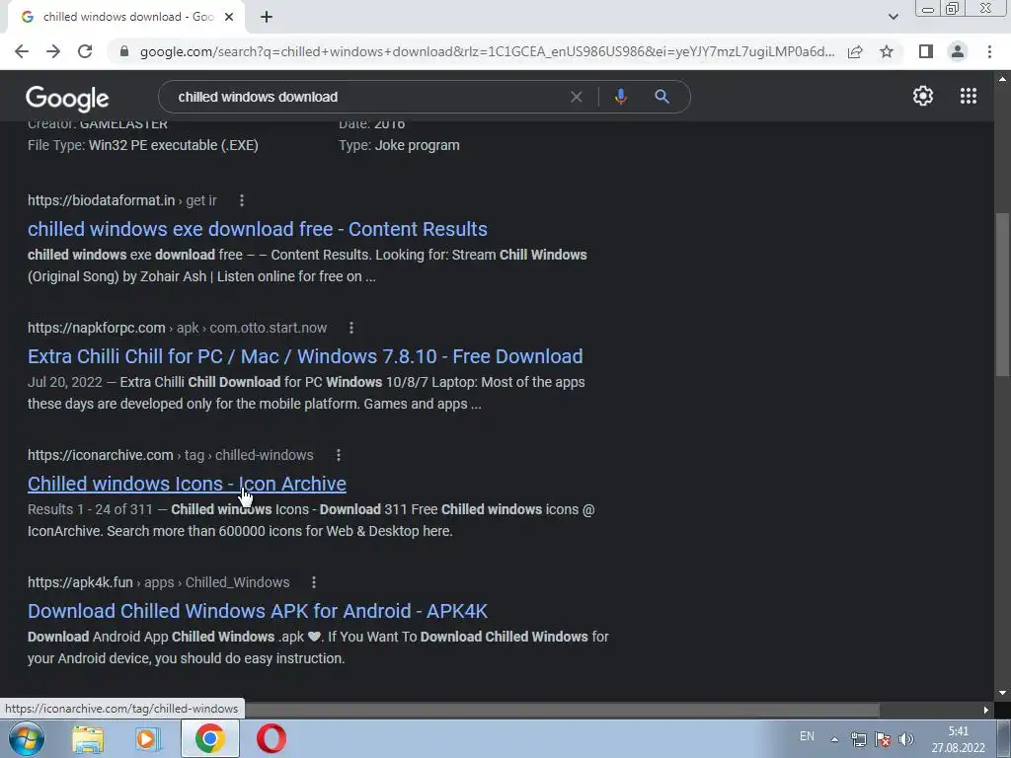
Task: Click the page scroll-down arrow
Action: click(1002, 693)
